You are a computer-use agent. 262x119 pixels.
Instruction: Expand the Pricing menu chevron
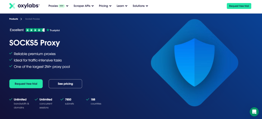(x=110, y=6)
